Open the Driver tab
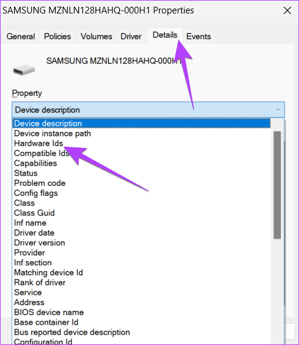The image size is (299, 345). (131, 36)
